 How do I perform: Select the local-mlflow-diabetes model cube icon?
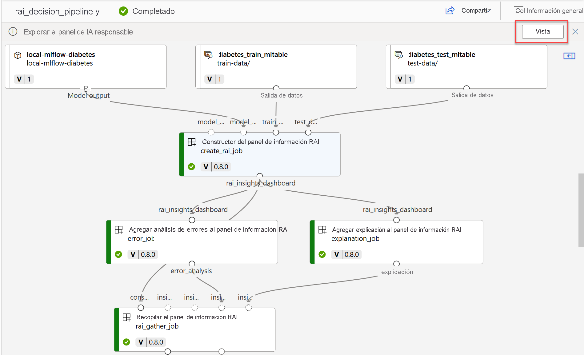tap(18, 55)
